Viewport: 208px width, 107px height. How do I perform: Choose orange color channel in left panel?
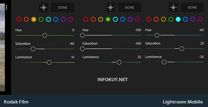click(26, 19)
